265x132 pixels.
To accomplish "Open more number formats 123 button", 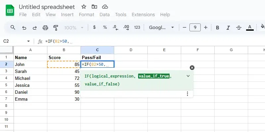I will 137,27.
